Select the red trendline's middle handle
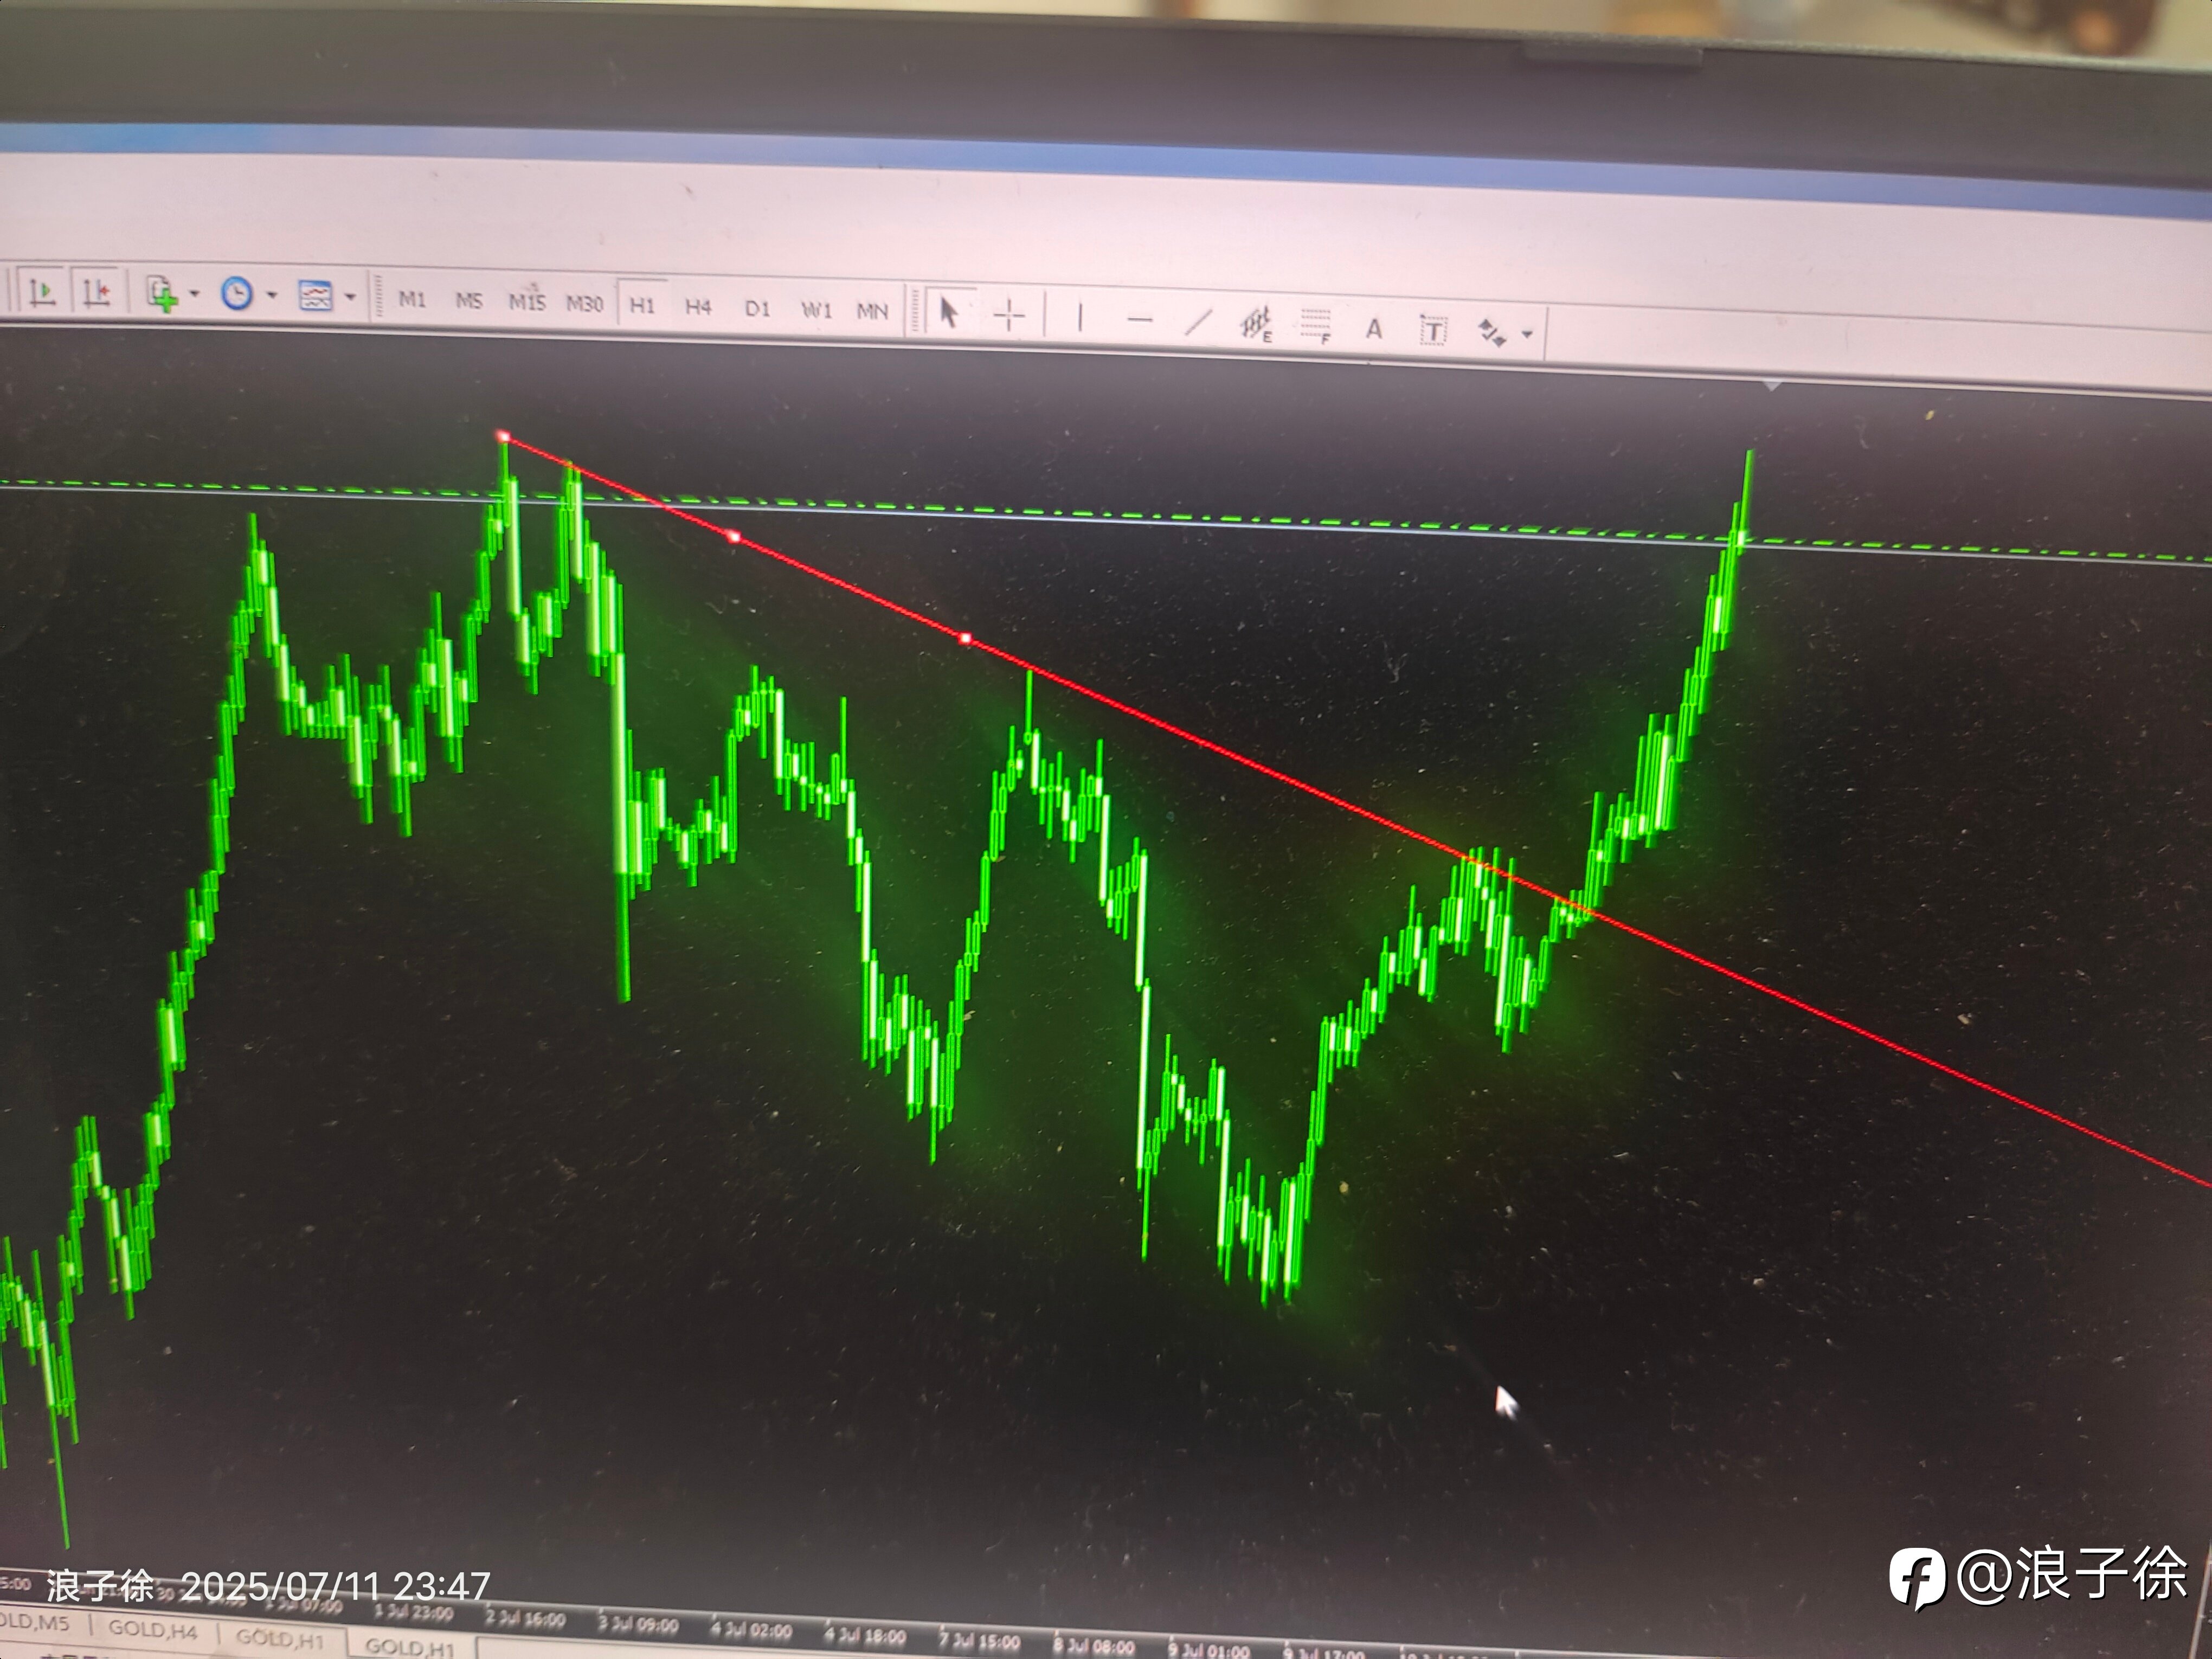Screen dimensions: 2212x1659 [734, 537]
